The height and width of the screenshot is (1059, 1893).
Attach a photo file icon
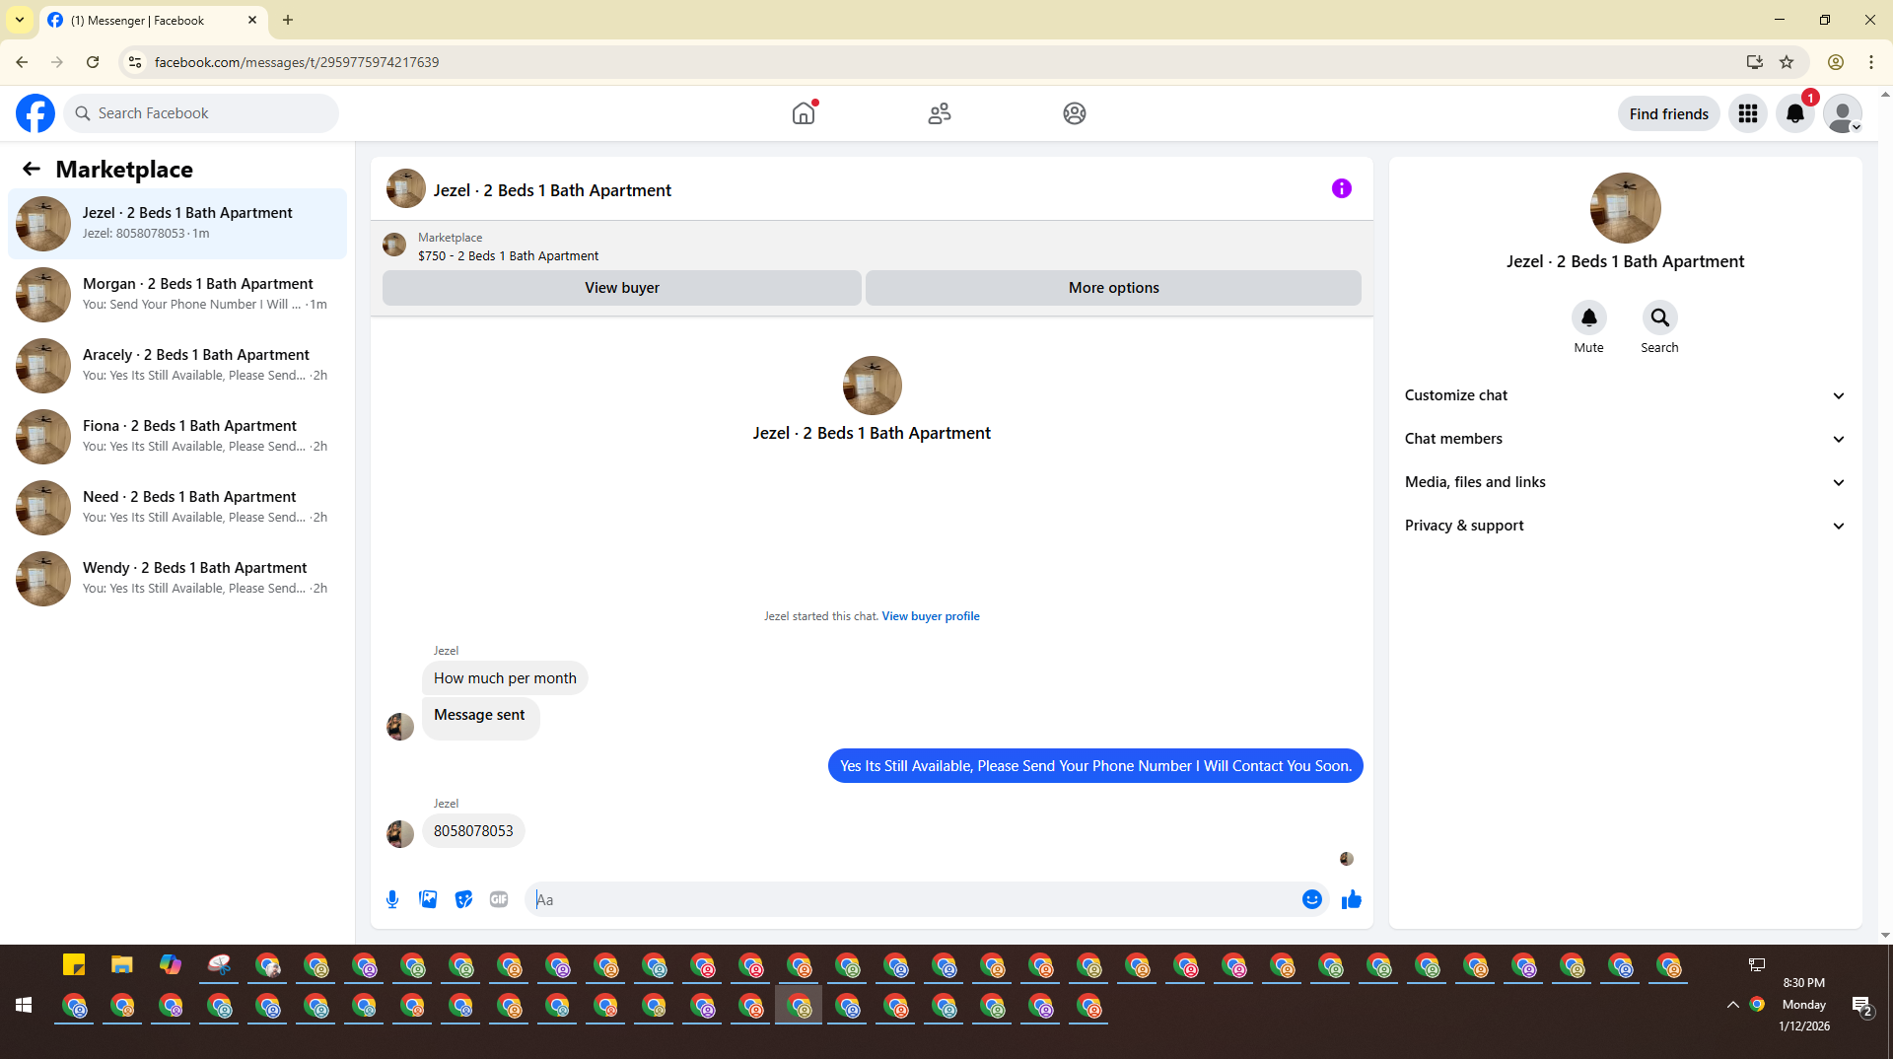tap(428, 899)
